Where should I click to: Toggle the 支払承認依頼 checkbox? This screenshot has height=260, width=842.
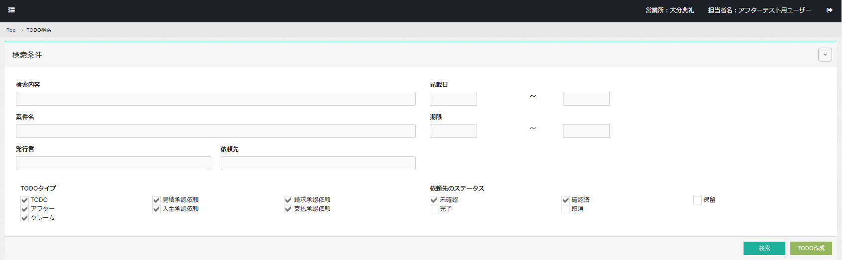click(288, 209)
